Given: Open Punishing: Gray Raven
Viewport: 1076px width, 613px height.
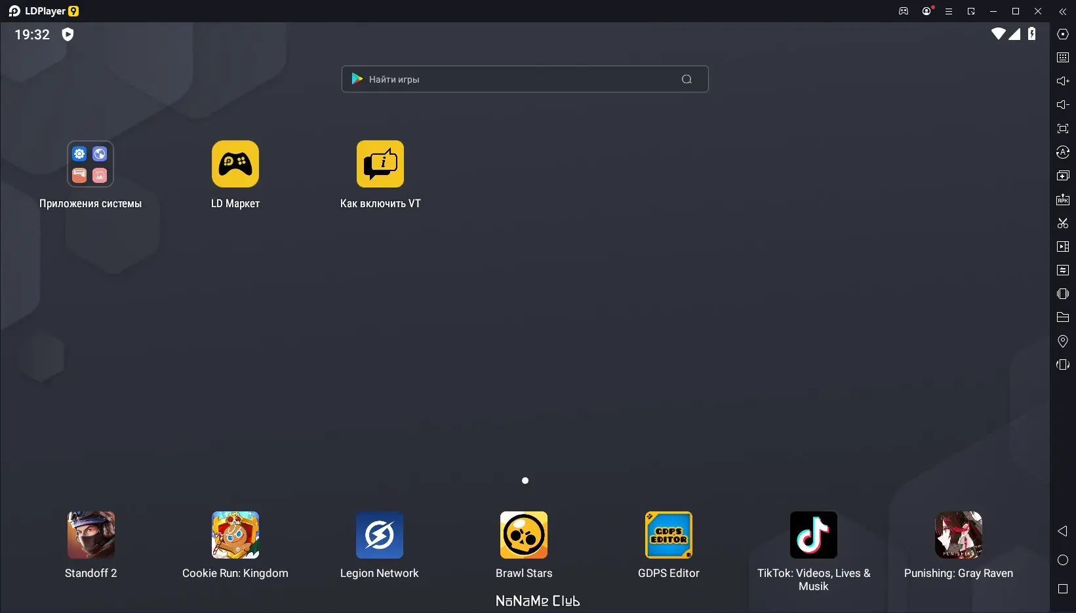Looking at the screenshot, I should pos(959,535).
